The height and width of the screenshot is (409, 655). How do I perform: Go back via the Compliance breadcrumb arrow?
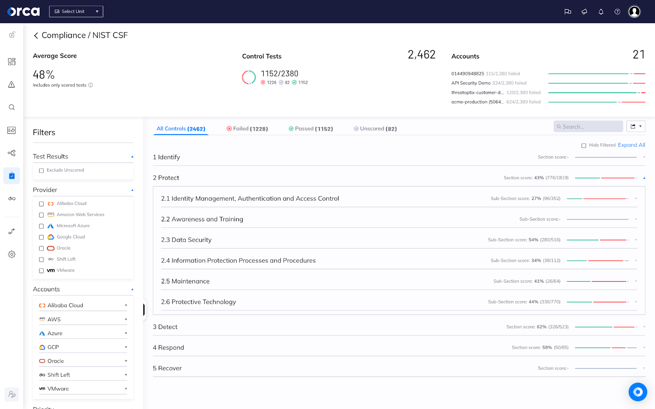click(36, 35)
